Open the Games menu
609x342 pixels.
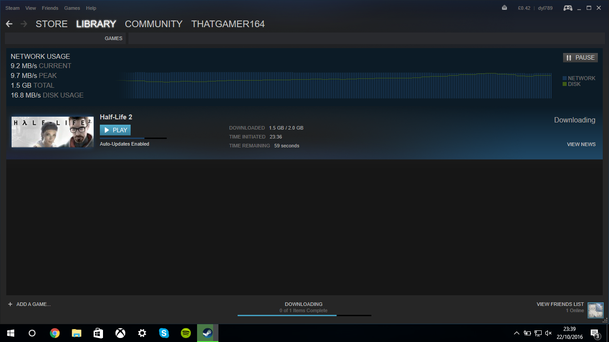pos(72,8)
